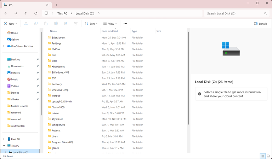Screen dimensions: 272x159
Task: Click the Share icon in toolbar
Action: [x=66, y=24]
